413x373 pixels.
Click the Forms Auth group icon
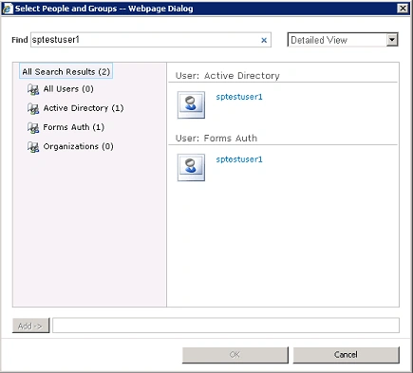point(33,128)
